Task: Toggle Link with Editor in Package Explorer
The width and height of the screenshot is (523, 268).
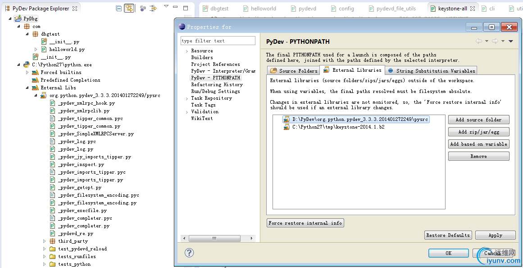Action: [129, 8]
